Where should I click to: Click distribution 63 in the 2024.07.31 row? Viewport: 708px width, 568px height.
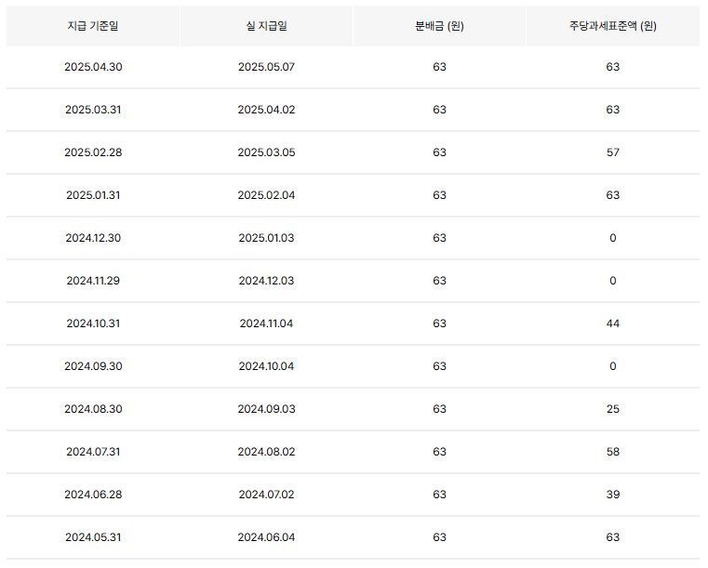coord(439,452)
